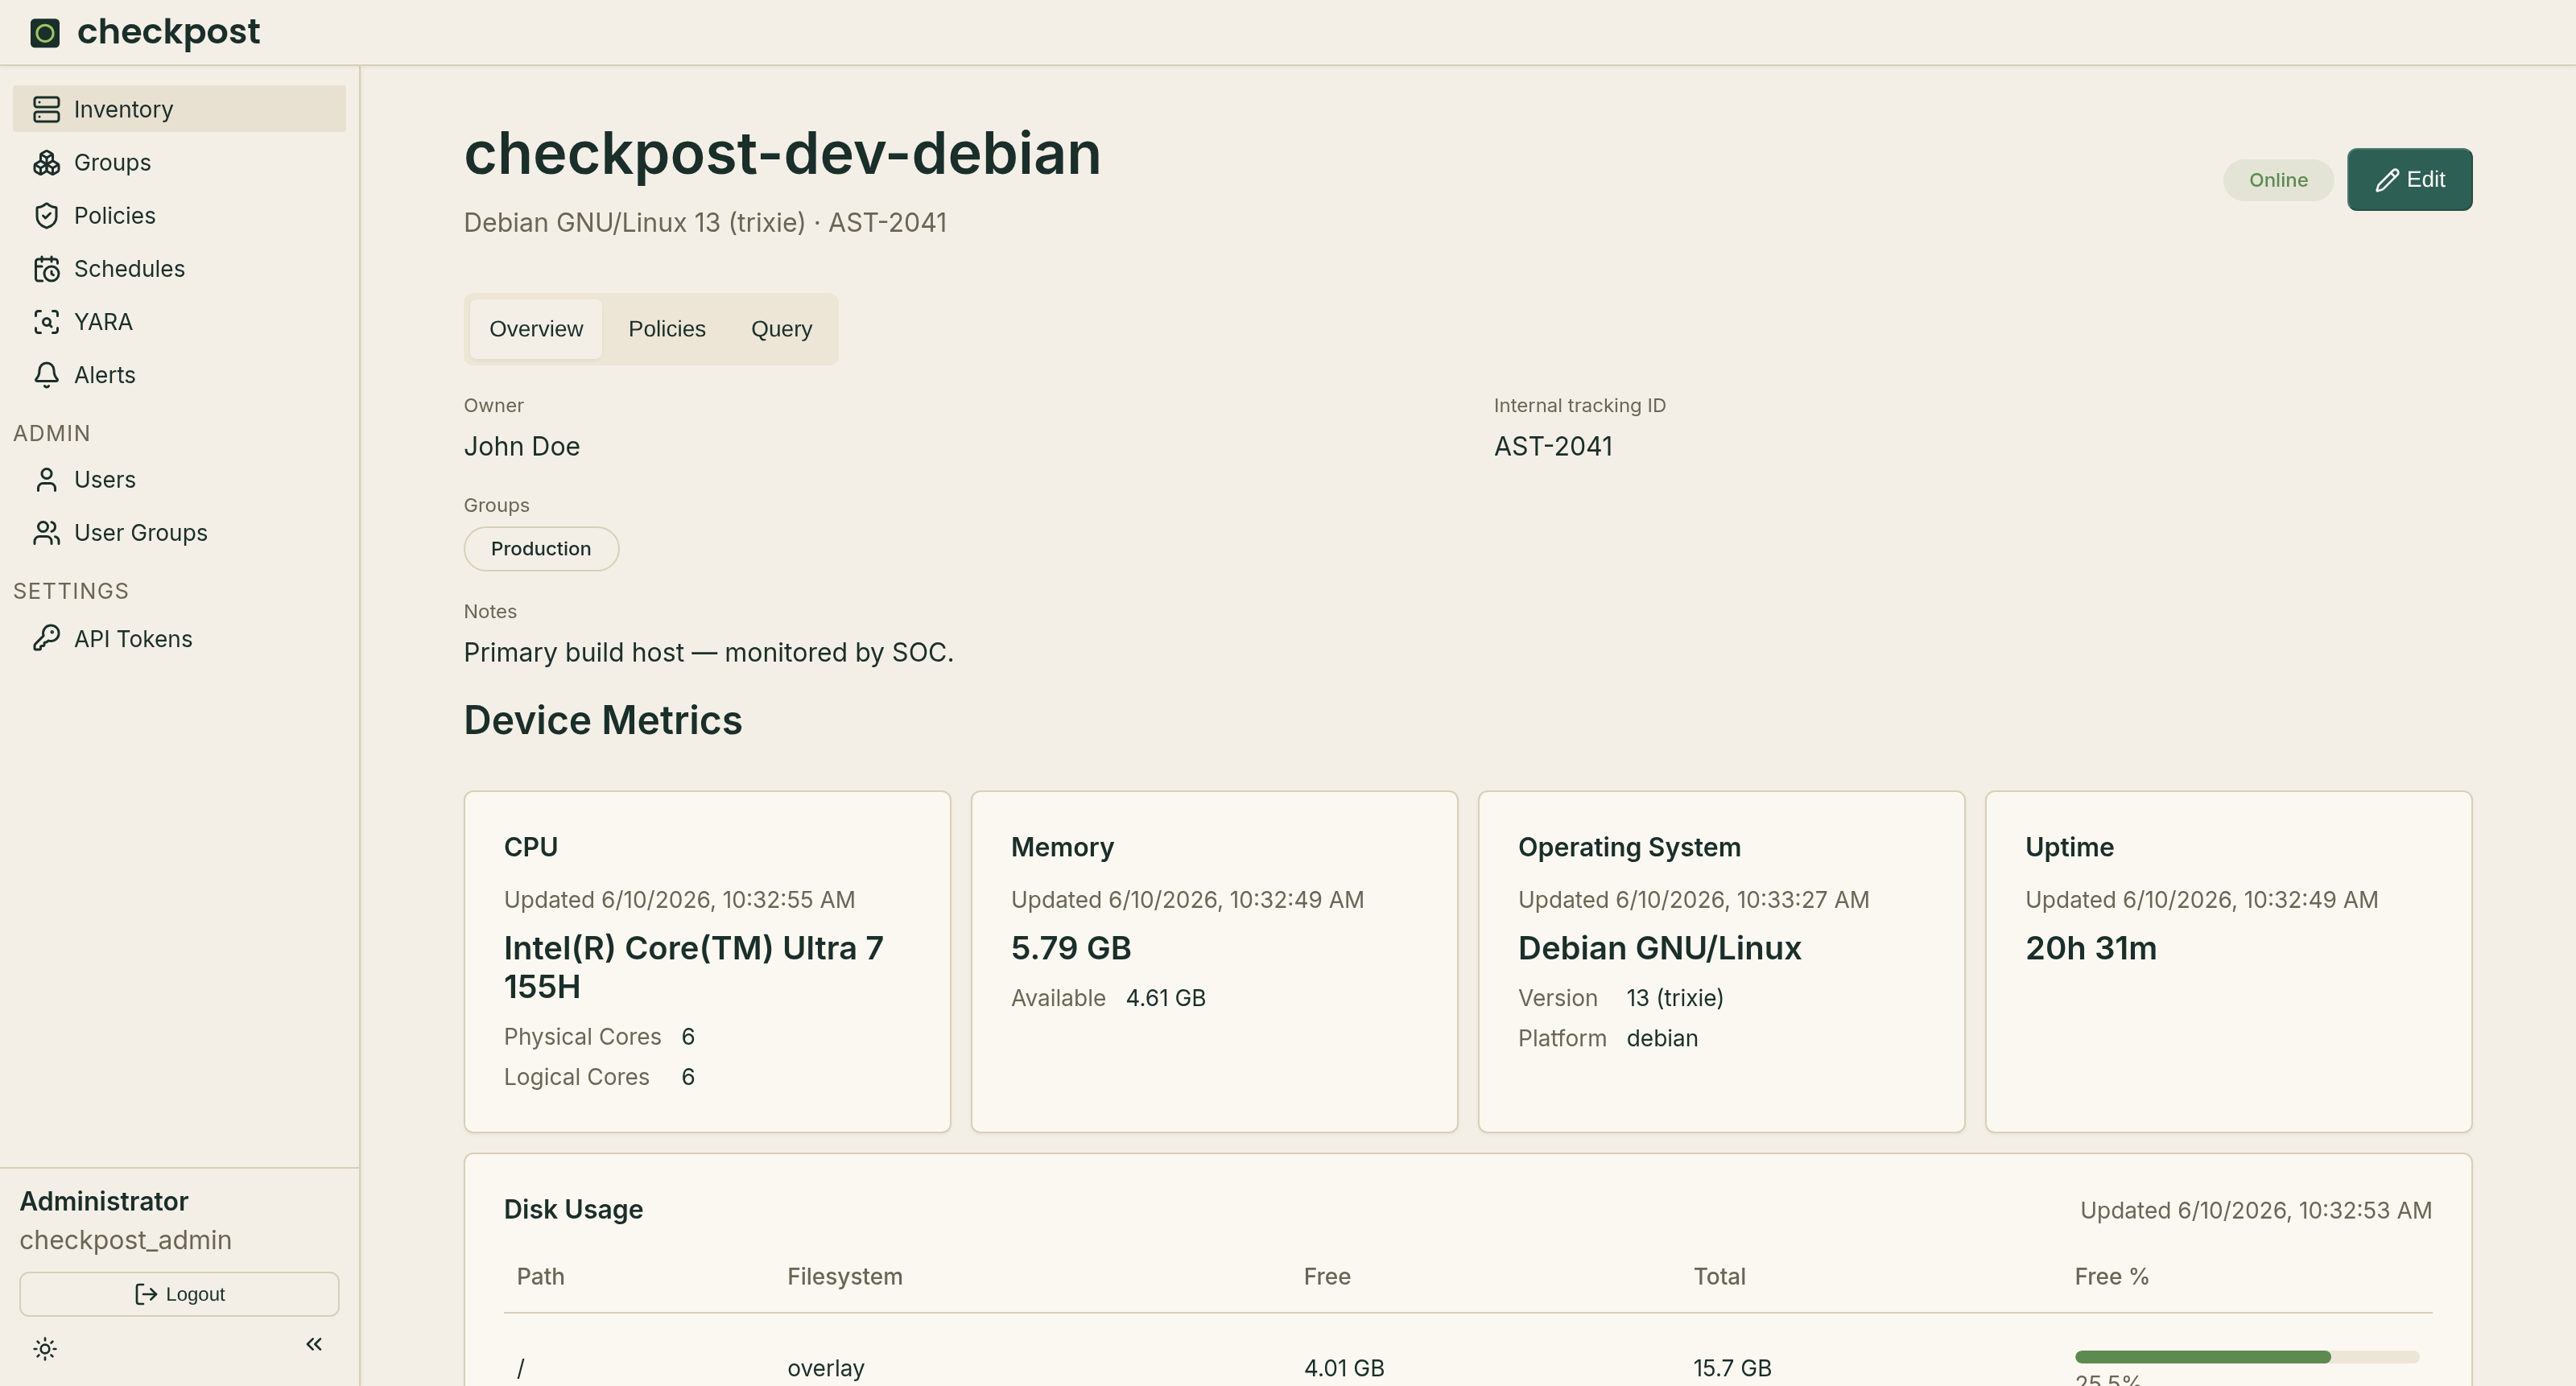Open API Tokens settings
Screen dimensions: 2576x1386
[179, 638]
